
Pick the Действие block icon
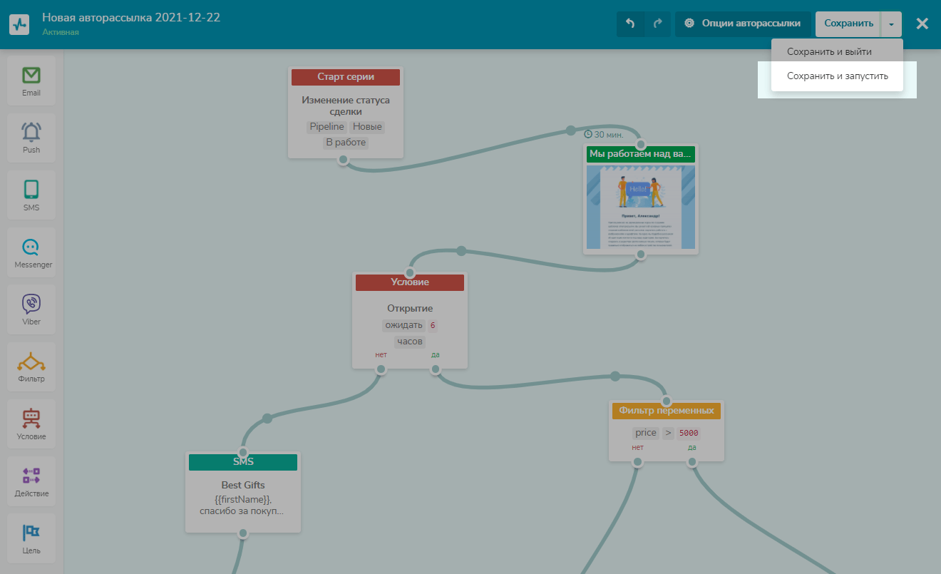[x=31, y=481]
